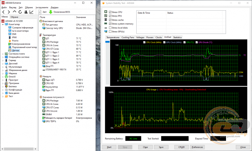Click the Refresh toolbar icon
This screenshot has width=252, height=151.
[20, 12]
